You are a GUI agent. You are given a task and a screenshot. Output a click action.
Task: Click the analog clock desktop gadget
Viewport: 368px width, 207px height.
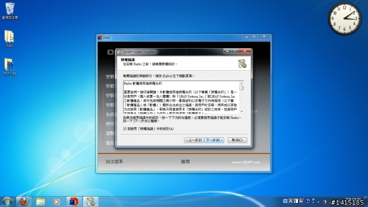tap(344, 18)
